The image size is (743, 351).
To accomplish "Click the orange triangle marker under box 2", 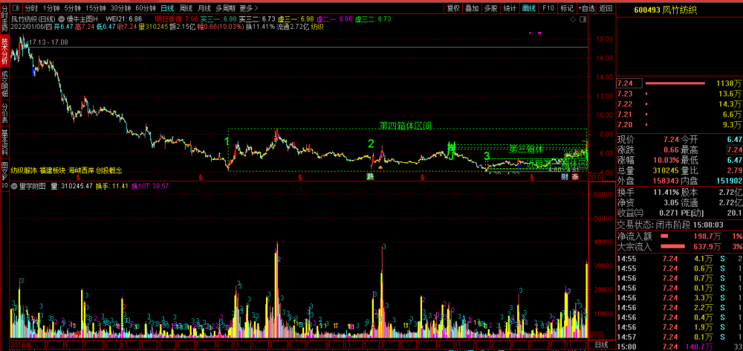I will [380, 167].
